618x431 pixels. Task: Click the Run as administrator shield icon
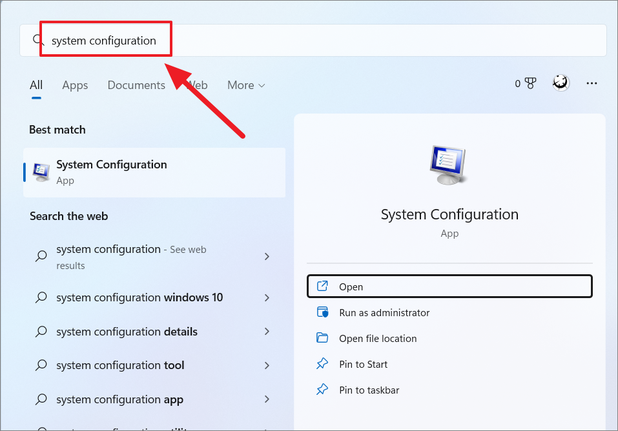coord(322,312)
